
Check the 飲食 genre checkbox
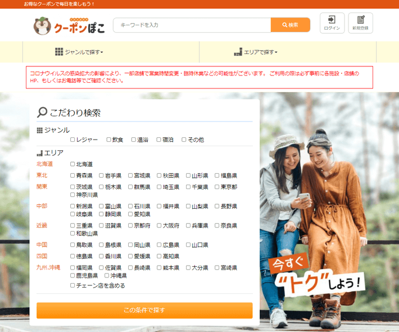tap(108, 140)
